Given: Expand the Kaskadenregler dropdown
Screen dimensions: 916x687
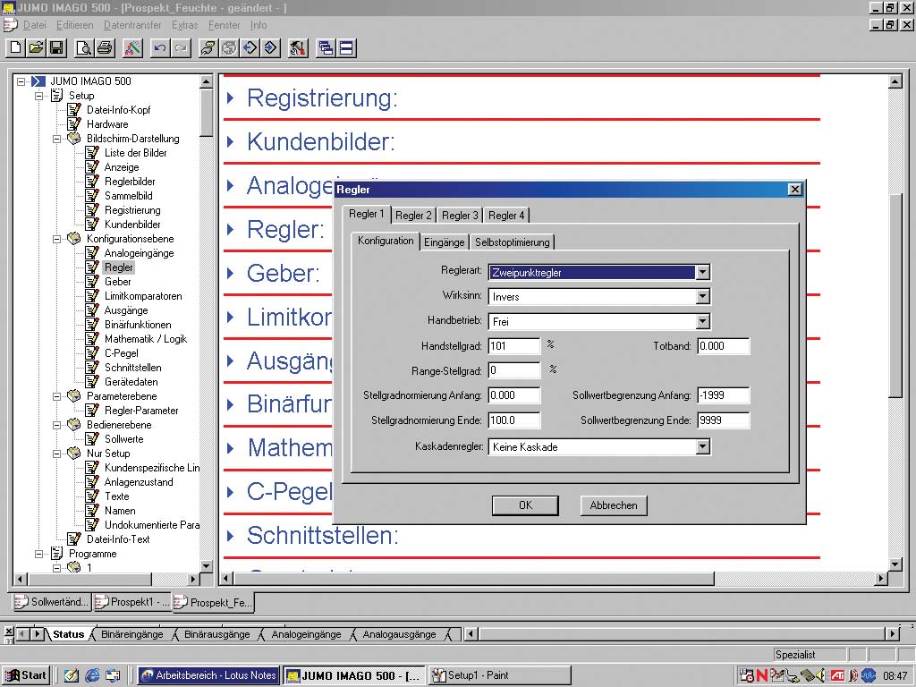Looking at the screenshot, I should point(702,445).
